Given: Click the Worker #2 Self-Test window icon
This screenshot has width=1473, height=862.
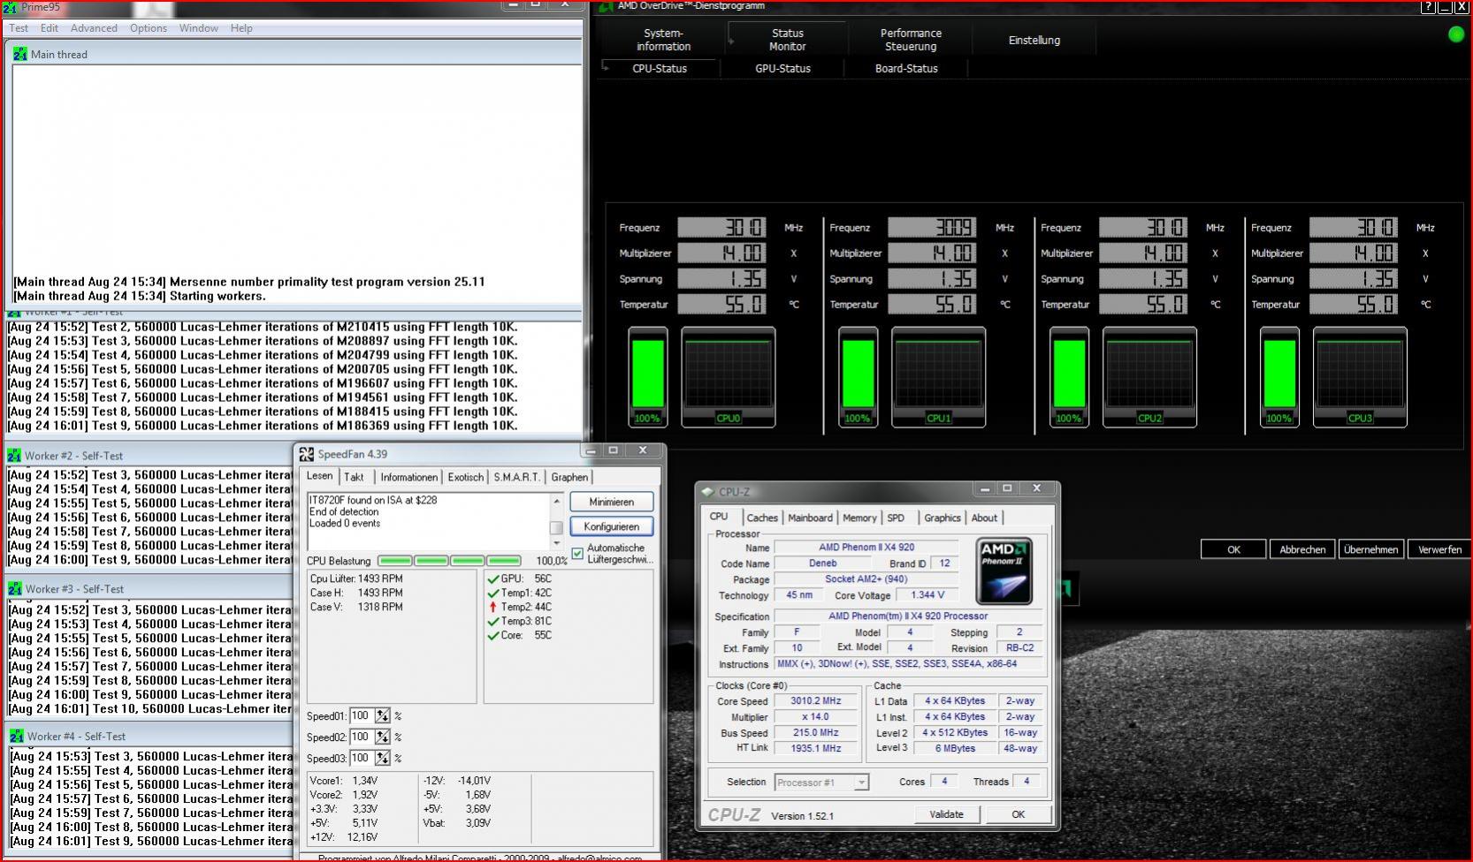Looking at the screenshot, I should click(14, 456).
